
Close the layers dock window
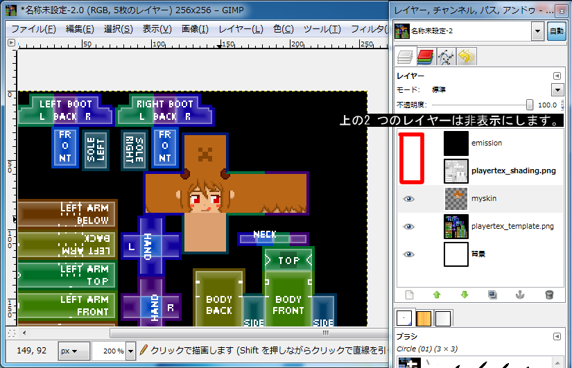click(x=561, y=11)
